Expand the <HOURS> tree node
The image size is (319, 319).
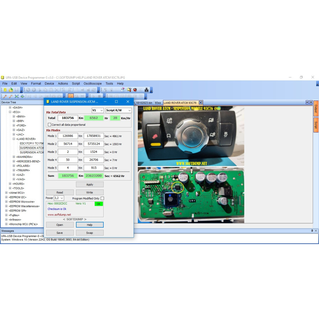point(10,184)
